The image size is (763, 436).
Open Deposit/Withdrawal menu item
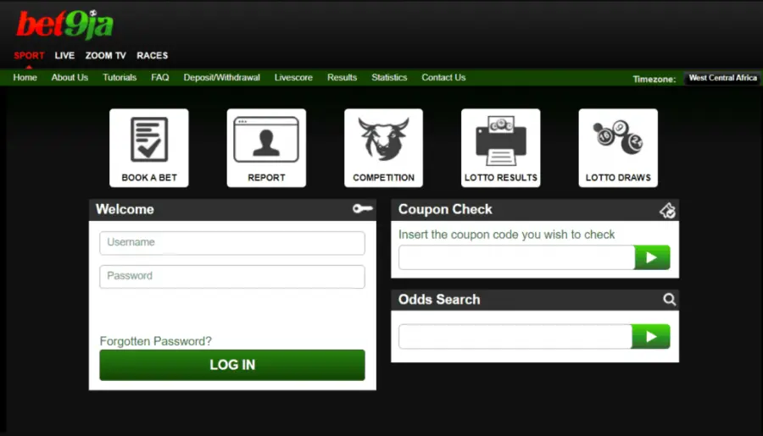221,78
